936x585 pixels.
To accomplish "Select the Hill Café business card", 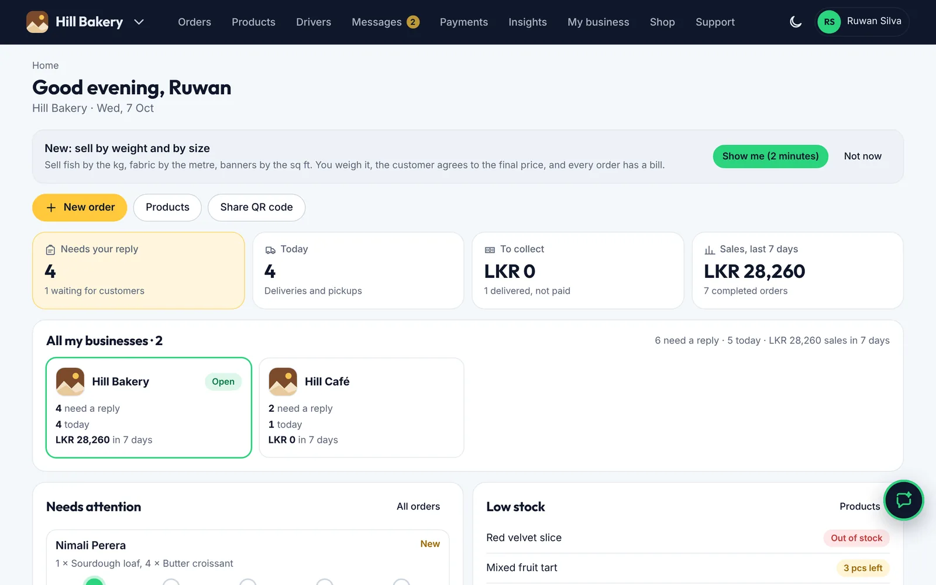I will click(x=362, y=408).
